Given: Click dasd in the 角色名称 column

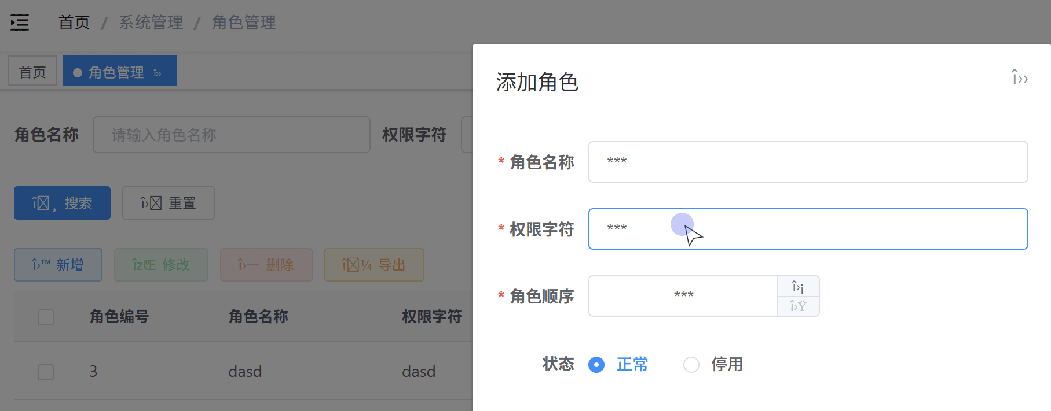Looking at the screenshot, I should pos(245,372).
